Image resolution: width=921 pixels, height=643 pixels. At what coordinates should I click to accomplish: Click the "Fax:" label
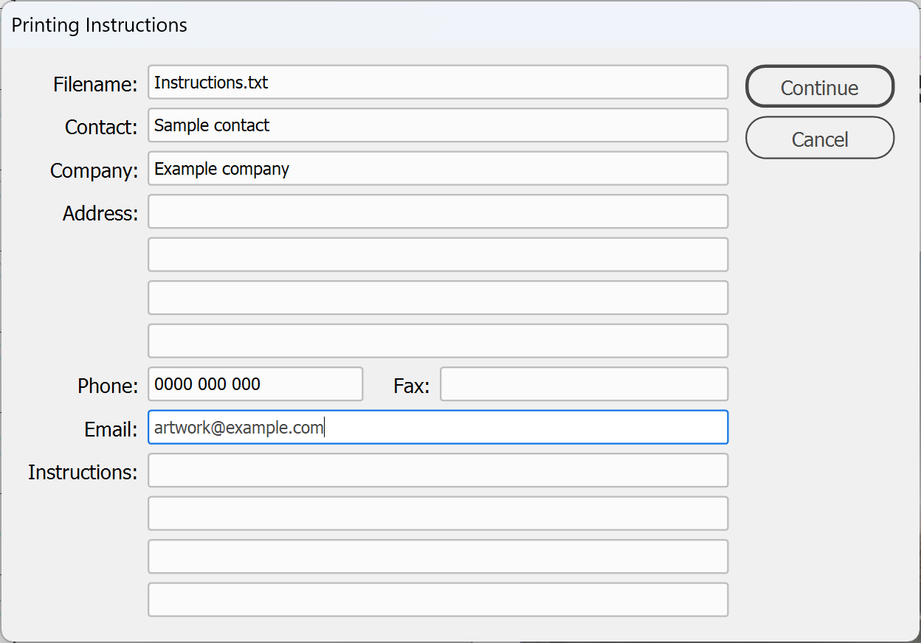click(x=412, y=386)
